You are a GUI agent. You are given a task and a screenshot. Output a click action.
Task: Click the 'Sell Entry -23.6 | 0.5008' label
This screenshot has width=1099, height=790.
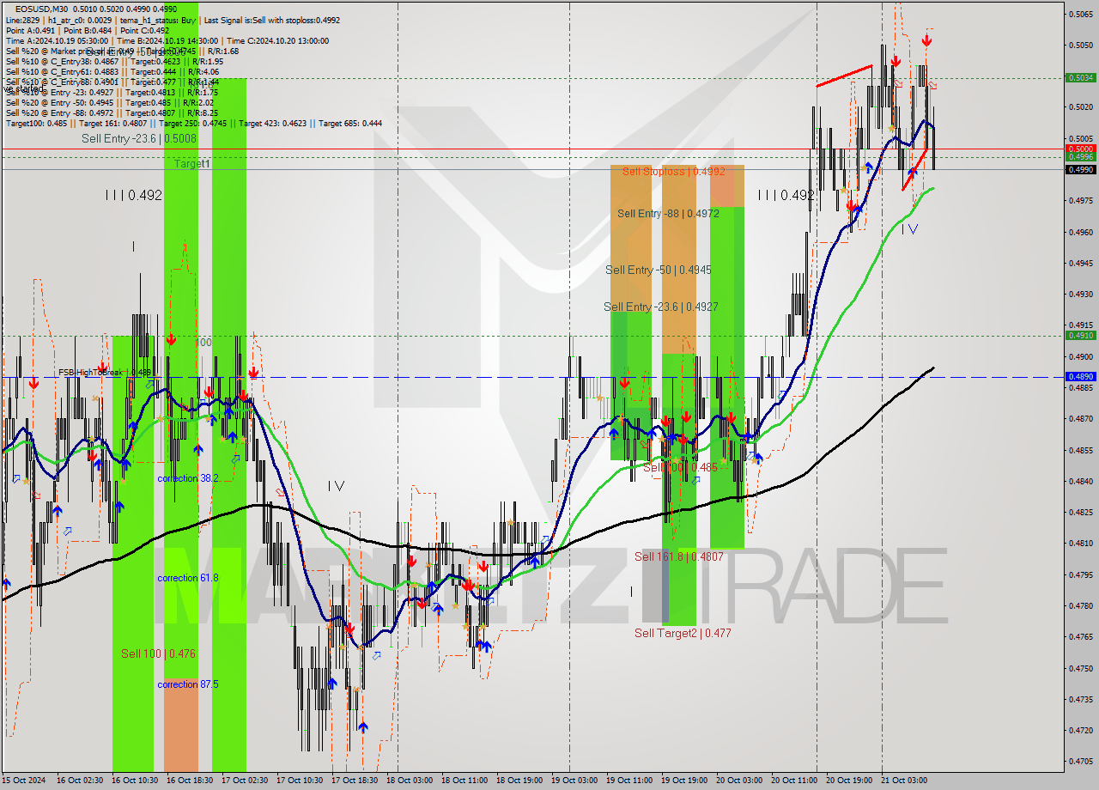pyautogui.click(x=139, y=137)
